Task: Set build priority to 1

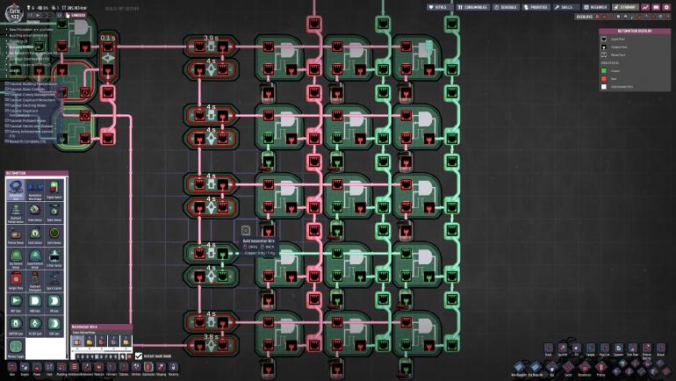Action: click(78, 357)
